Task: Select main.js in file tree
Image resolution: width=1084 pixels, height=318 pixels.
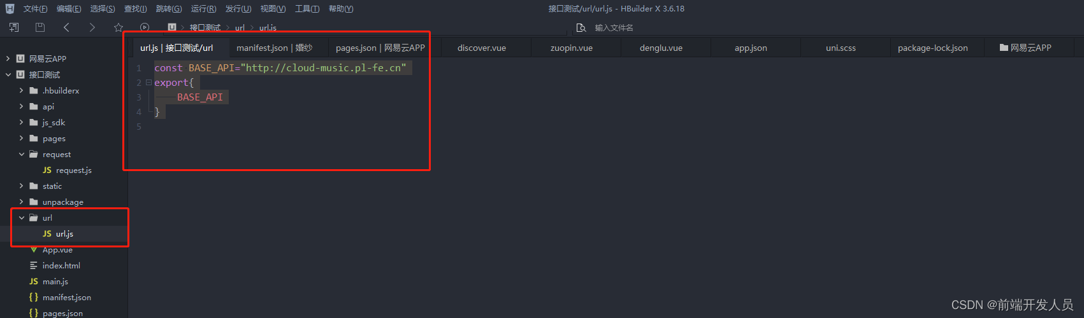Action: click(x=55, y=282)
